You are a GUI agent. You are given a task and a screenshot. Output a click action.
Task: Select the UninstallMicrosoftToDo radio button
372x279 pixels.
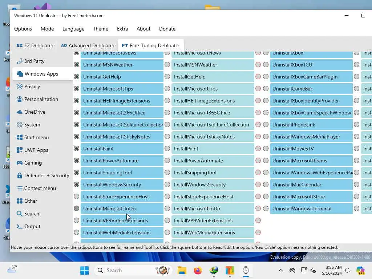[x=76, y=208]
